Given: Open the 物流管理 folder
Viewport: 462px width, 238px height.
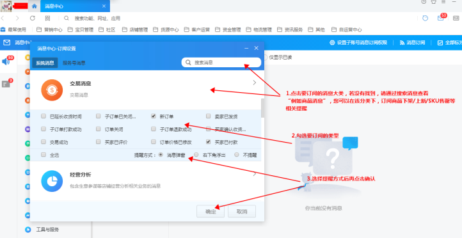Looking at the screenshot, I should click(x=259, y=29).
